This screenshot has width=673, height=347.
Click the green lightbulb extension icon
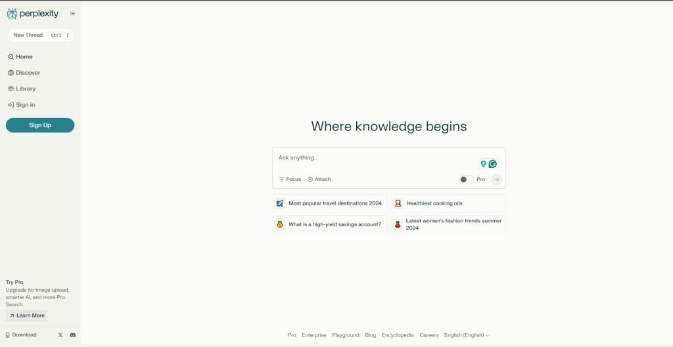[x=483, y=164]
